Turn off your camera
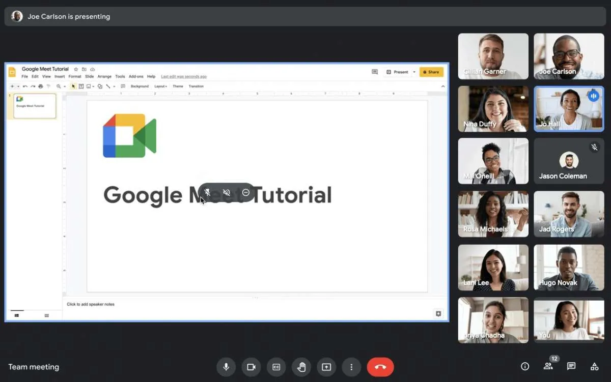 [x=251, y=367]
